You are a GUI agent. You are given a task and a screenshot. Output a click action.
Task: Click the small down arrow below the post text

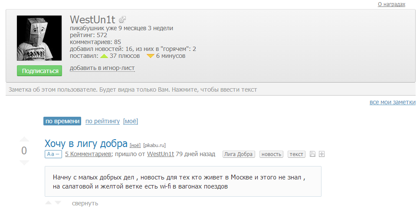(x=58, y=203)
